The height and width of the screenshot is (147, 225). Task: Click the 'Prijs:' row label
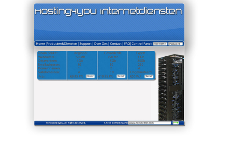pos(42,76)
